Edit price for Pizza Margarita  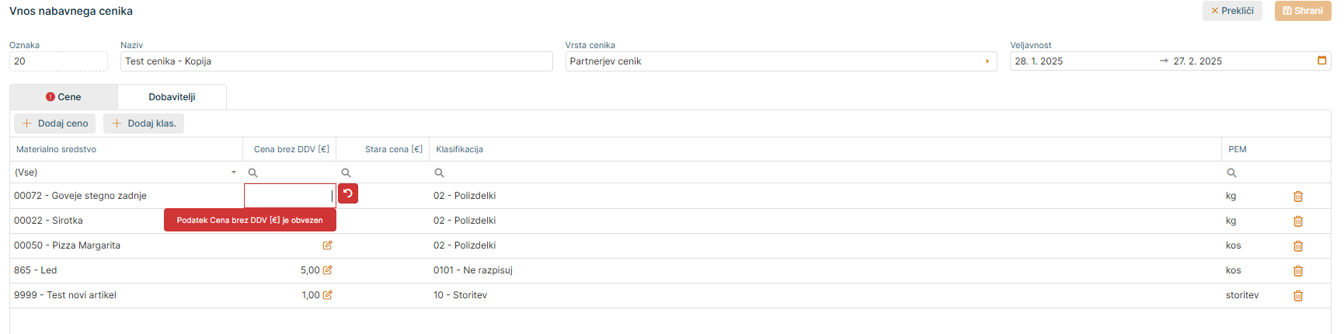(328, 245)
